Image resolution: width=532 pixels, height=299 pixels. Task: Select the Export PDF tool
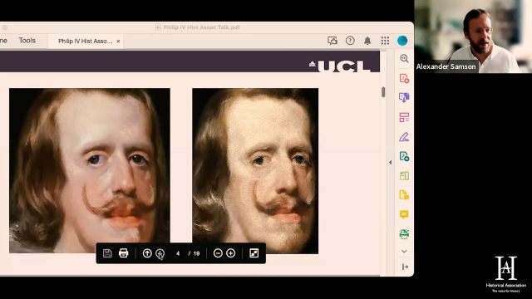(404, 98)
